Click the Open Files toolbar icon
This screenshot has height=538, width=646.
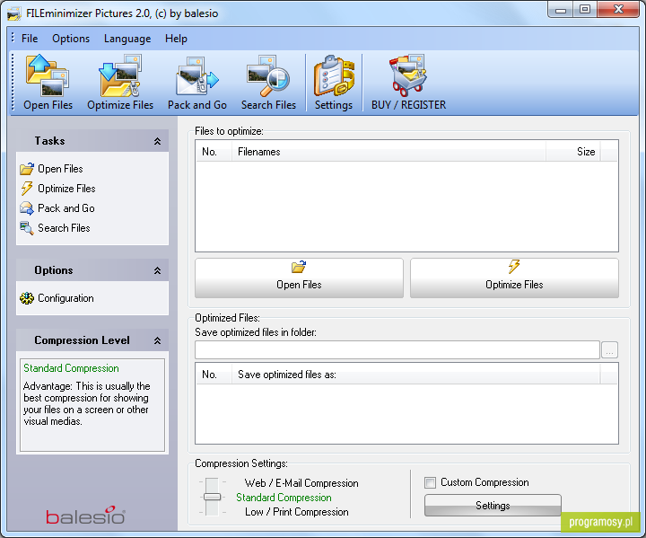48,75
